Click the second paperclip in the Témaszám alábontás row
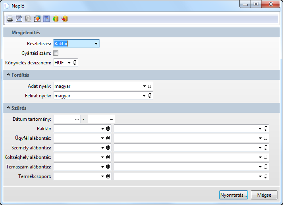The height and width of the screenshot is (205, 283). click(x=265, y=167)
